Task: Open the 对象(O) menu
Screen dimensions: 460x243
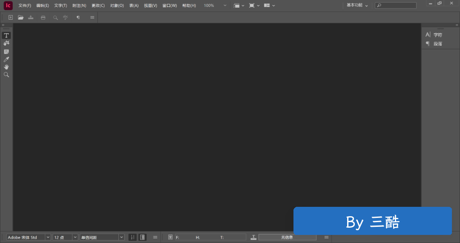Action: pos(117,6)
